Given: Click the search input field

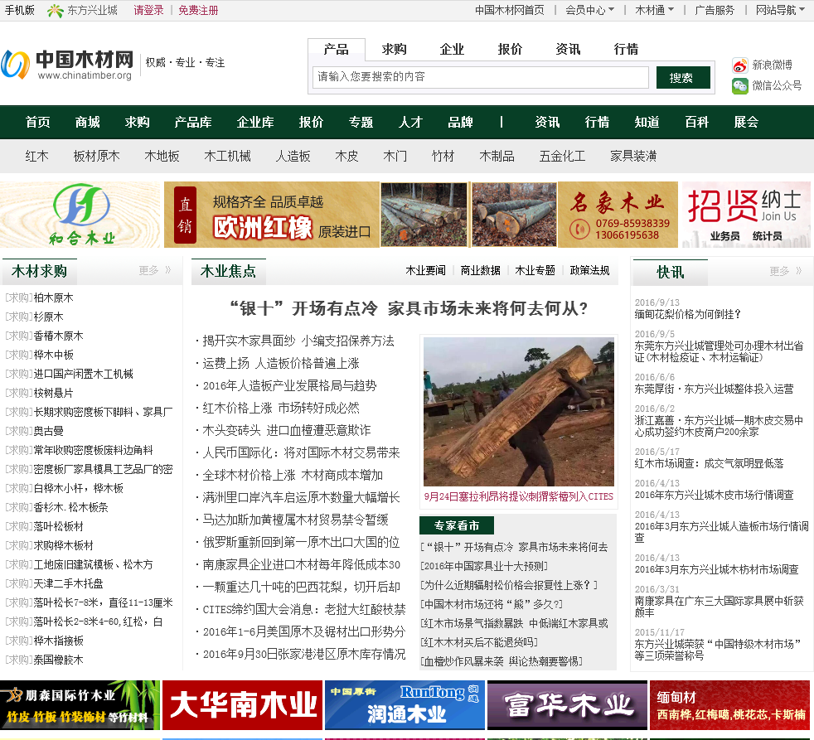Looking at the screenshot, I should (480, 77).
